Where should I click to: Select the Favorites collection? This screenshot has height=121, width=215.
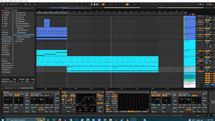(x=7, y=13)
